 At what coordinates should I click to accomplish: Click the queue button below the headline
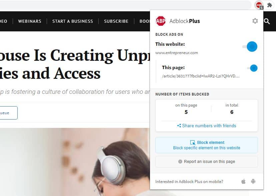tap(8, 113)
